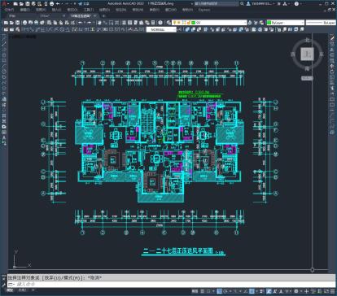Expand the Object Snap dropdown arrow
The width and height of the screenshot is (337, 296).
tap(256, 291)
